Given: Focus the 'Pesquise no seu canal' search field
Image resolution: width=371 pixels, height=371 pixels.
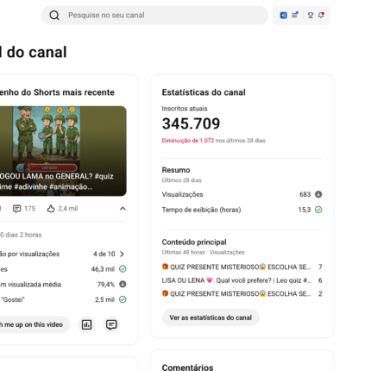Looking at the screenshot, I should pyautogui.click(x=154, y=16).
